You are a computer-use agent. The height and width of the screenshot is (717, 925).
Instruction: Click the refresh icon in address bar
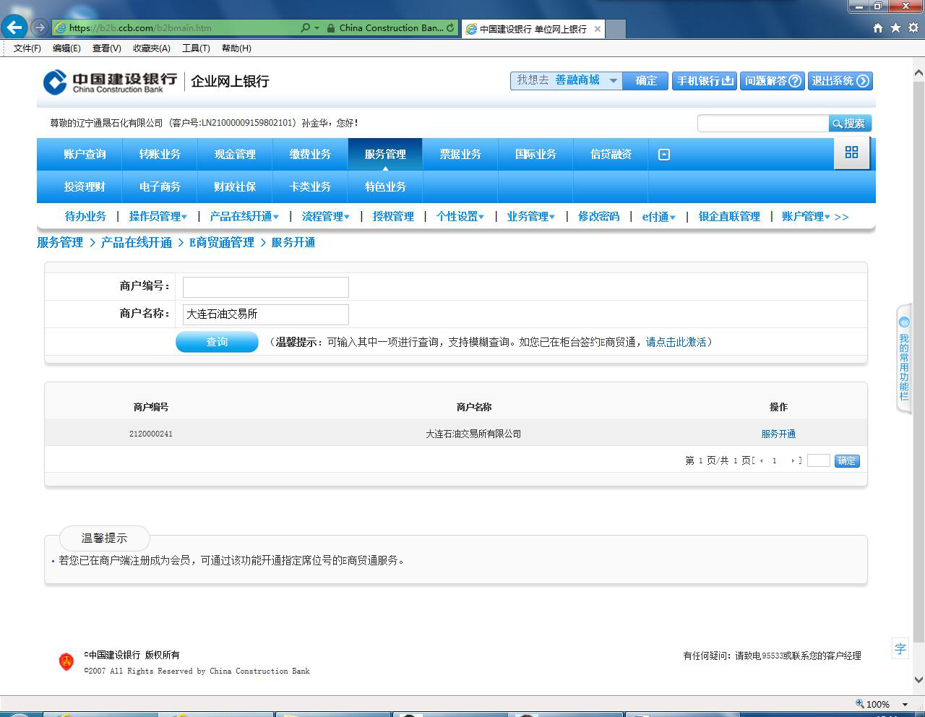(x=450, y=28)
